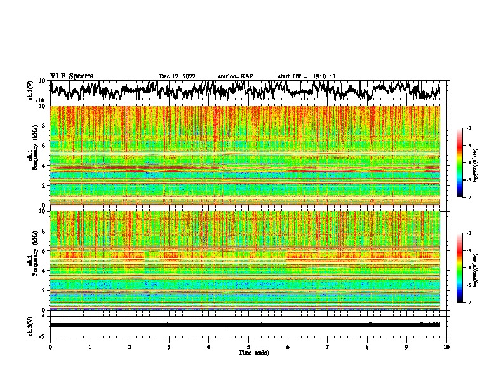Select the "start UT = 19: 0 : 1" text
Screen dimensions: 503x389
click(307, 76)
